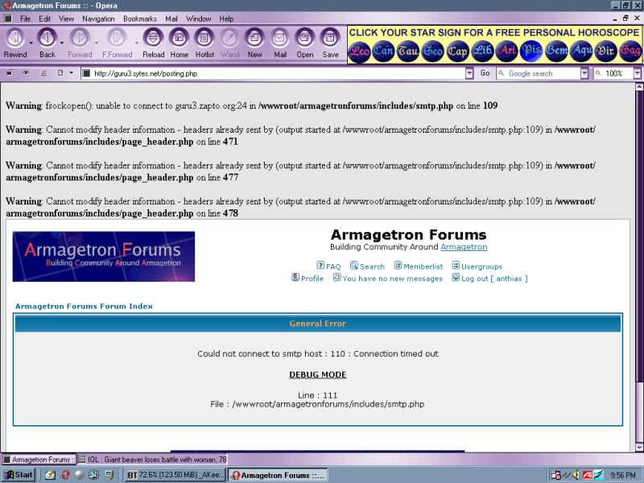Go Back one page
Viewport: 644px width, 483px height.
coord(47,43)
